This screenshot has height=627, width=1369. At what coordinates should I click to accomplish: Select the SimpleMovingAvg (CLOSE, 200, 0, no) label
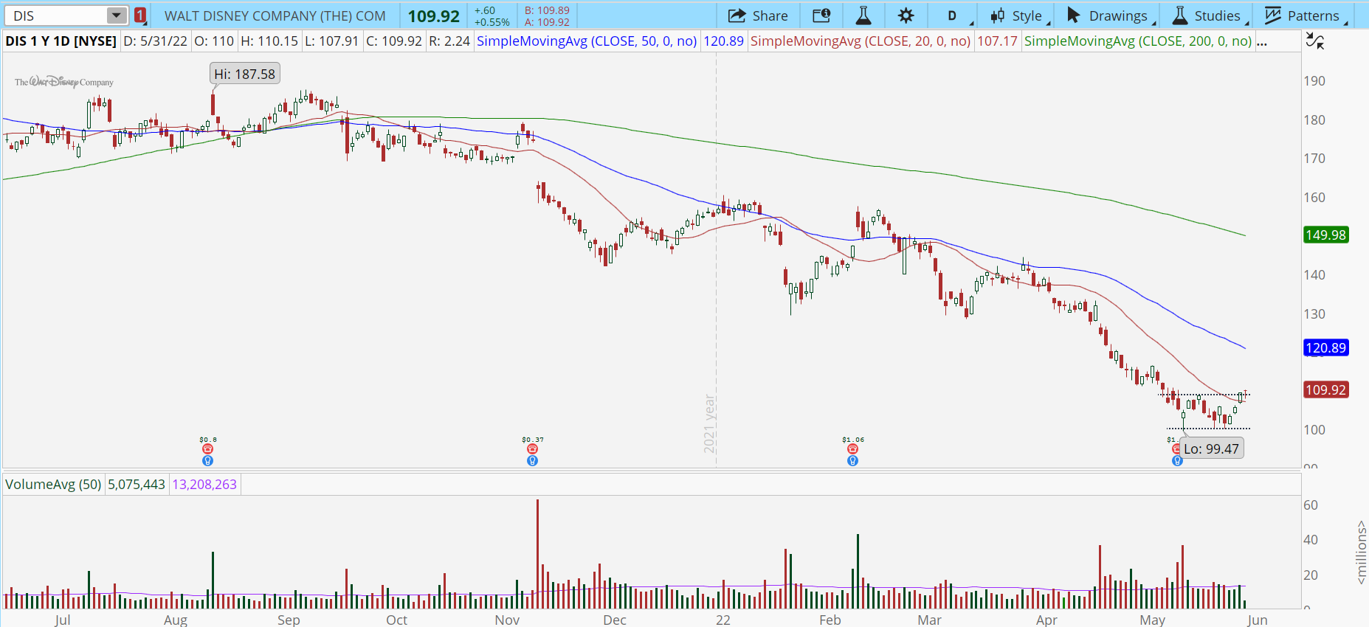click(x=1138, y=41)
